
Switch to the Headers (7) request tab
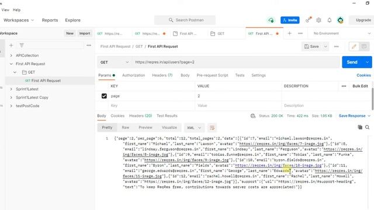tap(162, 75)
